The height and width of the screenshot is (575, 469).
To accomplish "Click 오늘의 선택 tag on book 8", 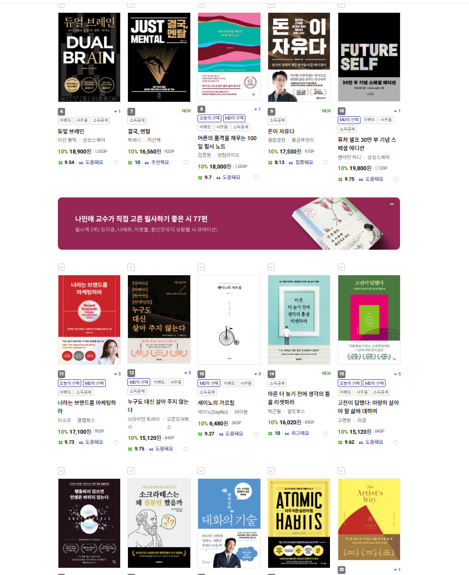I will click(x=210, y=118).
